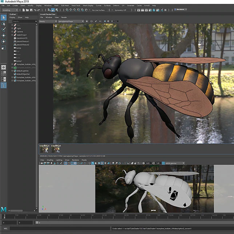234x234 pixels.
Task: Select the first render snapshot thumbnail
Action: click(44, 149)
